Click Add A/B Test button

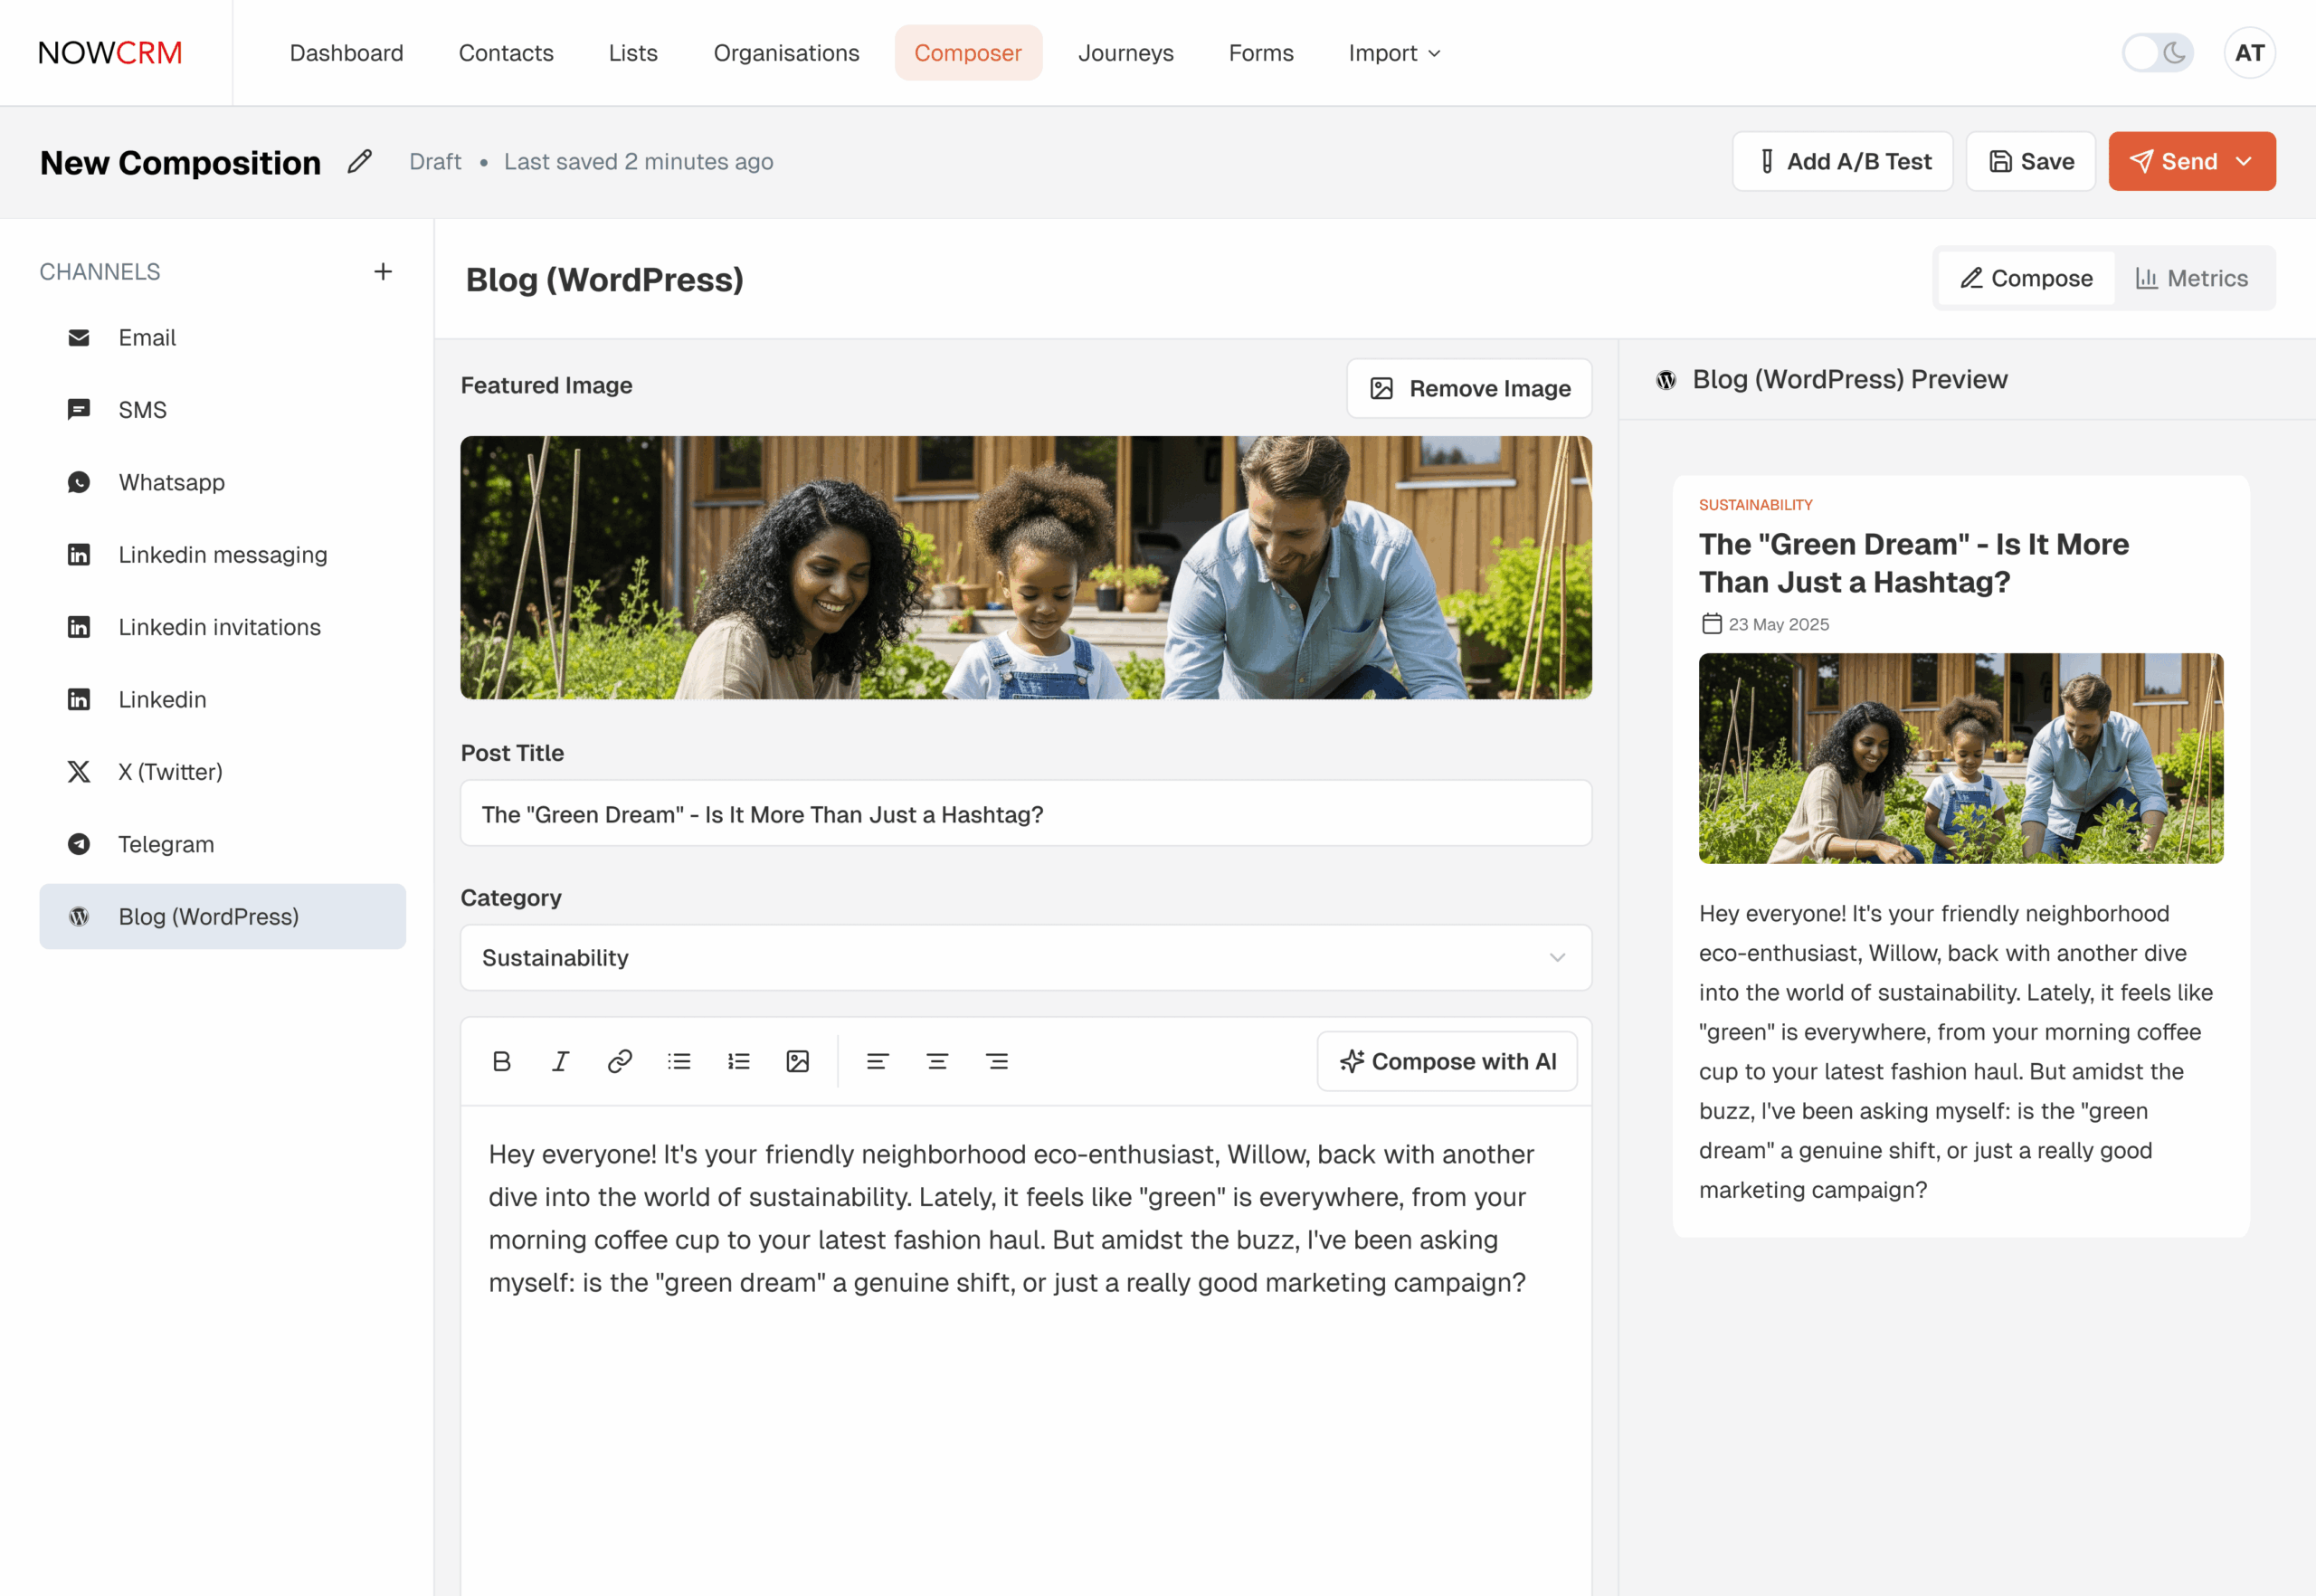click(1842, 162)
